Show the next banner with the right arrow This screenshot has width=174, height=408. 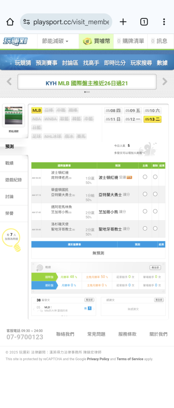165,82
